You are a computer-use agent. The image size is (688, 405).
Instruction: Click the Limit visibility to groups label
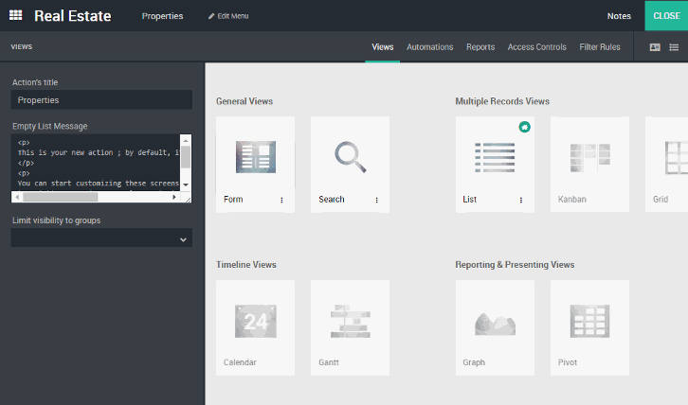pyautogui.click(x=56, y=220)
